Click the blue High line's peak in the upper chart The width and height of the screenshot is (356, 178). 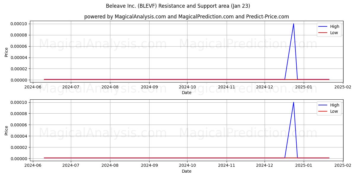click(294, 24)
